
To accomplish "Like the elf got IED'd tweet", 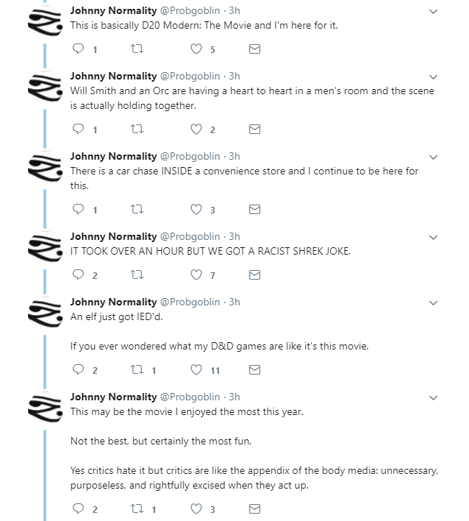I will (x=196, y=369).
